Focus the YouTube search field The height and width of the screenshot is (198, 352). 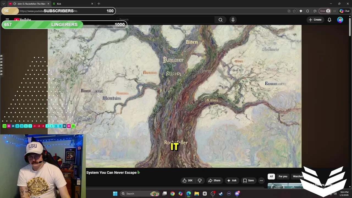[165, 20]
